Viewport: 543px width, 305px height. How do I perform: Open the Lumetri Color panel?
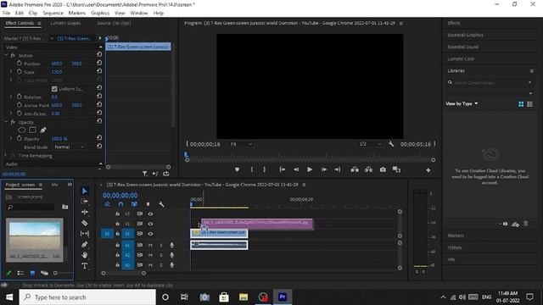tap(461, 58)
